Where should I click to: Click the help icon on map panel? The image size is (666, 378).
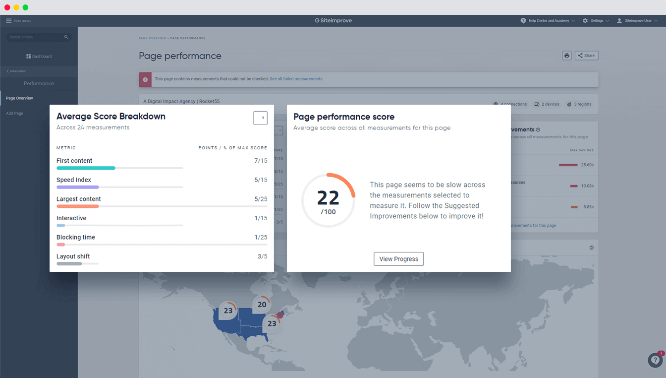591,248
